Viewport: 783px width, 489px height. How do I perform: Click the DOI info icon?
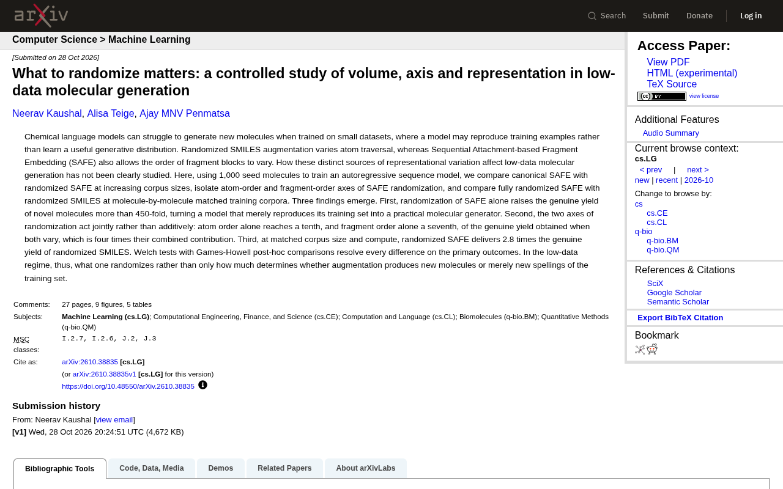(202, 385)
